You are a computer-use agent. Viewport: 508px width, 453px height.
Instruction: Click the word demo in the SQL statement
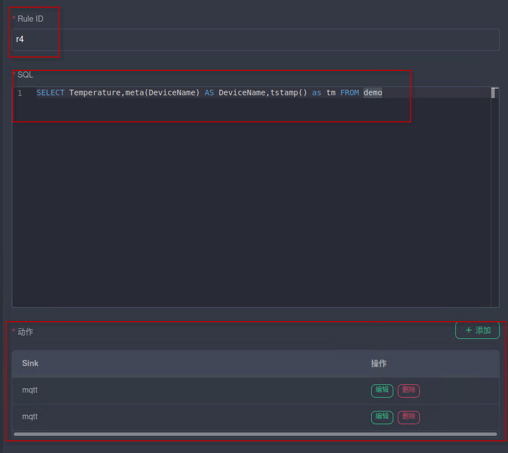(x=373, y=92)
